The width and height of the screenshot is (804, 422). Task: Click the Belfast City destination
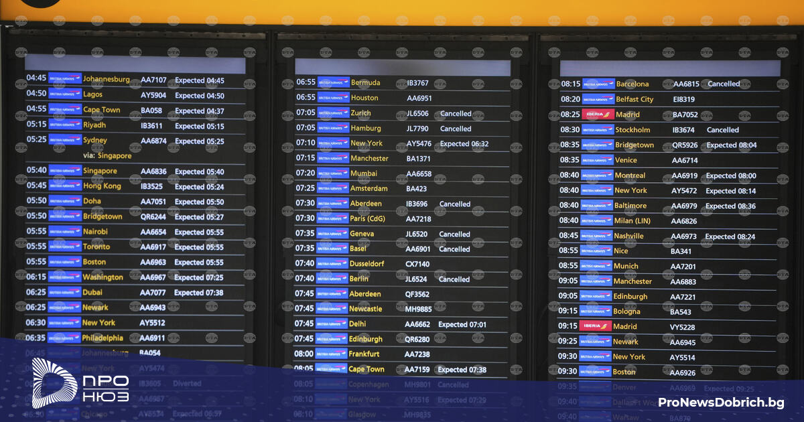tap(634, 99)
